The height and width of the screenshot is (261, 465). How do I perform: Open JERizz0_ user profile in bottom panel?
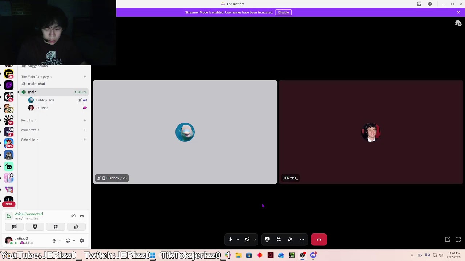click(24, 240)
